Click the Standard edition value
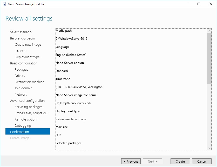The height and width of the screenshot is (167, 217). click(62, 71)
